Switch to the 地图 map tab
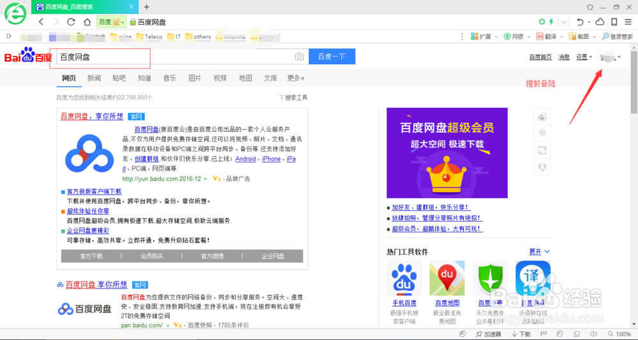The width and height of the screenshot is (638, 340). click(246, 78)
